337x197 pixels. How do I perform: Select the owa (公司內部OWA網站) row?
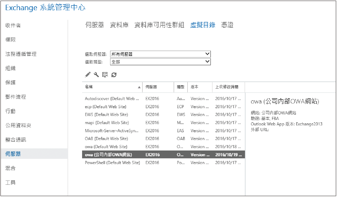coord(163,155)
